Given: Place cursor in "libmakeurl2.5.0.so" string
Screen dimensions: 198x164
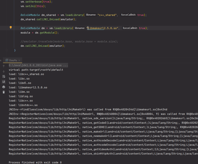Looking at the screenshot, I should tap(103, 28).
